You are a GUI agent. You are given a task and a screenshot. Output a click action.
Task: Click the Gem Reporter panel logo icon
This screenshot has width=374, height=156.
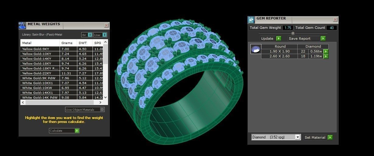click(251, 20)
